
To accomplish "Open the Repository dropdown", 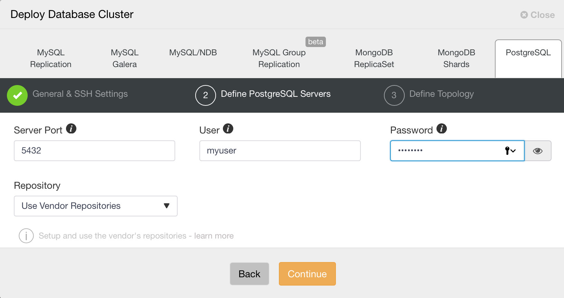I will [x=96, y=206].
